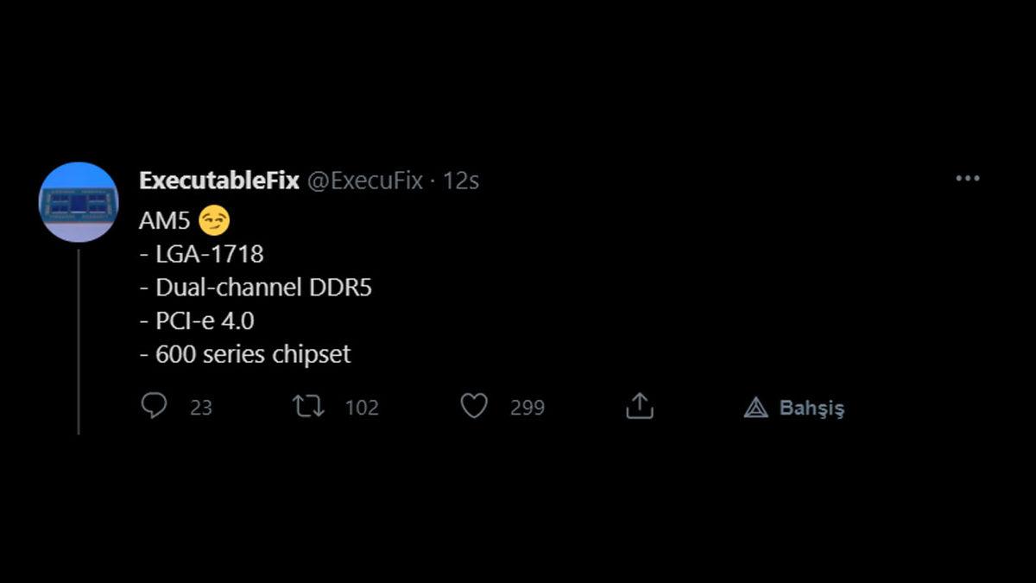Click the 12s tweet timestamp
The width and height of the screenshot is (1036, 583).
pos(461,181)
